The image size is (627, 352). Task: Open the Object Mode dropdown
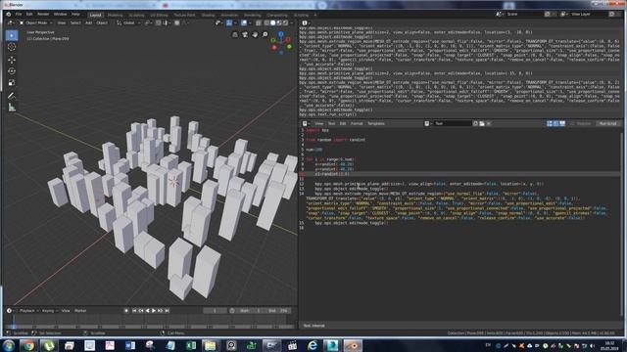(36, 23)
